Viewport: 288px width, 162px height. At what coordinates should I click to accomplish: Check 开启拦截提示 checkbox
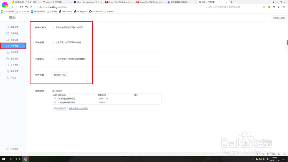pos(53,59)
